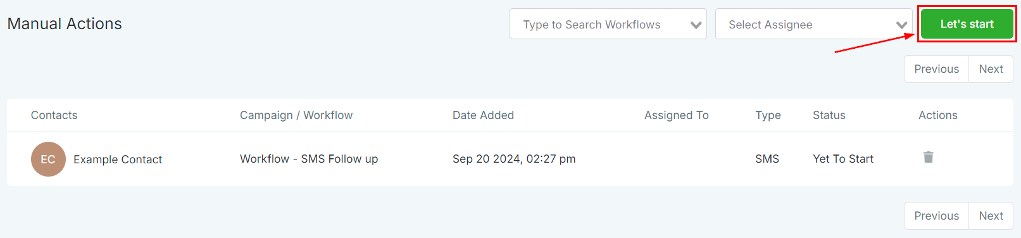1021x238 pixels.
Task: Select the Yet To Start status cell
Action: (842, 159)
